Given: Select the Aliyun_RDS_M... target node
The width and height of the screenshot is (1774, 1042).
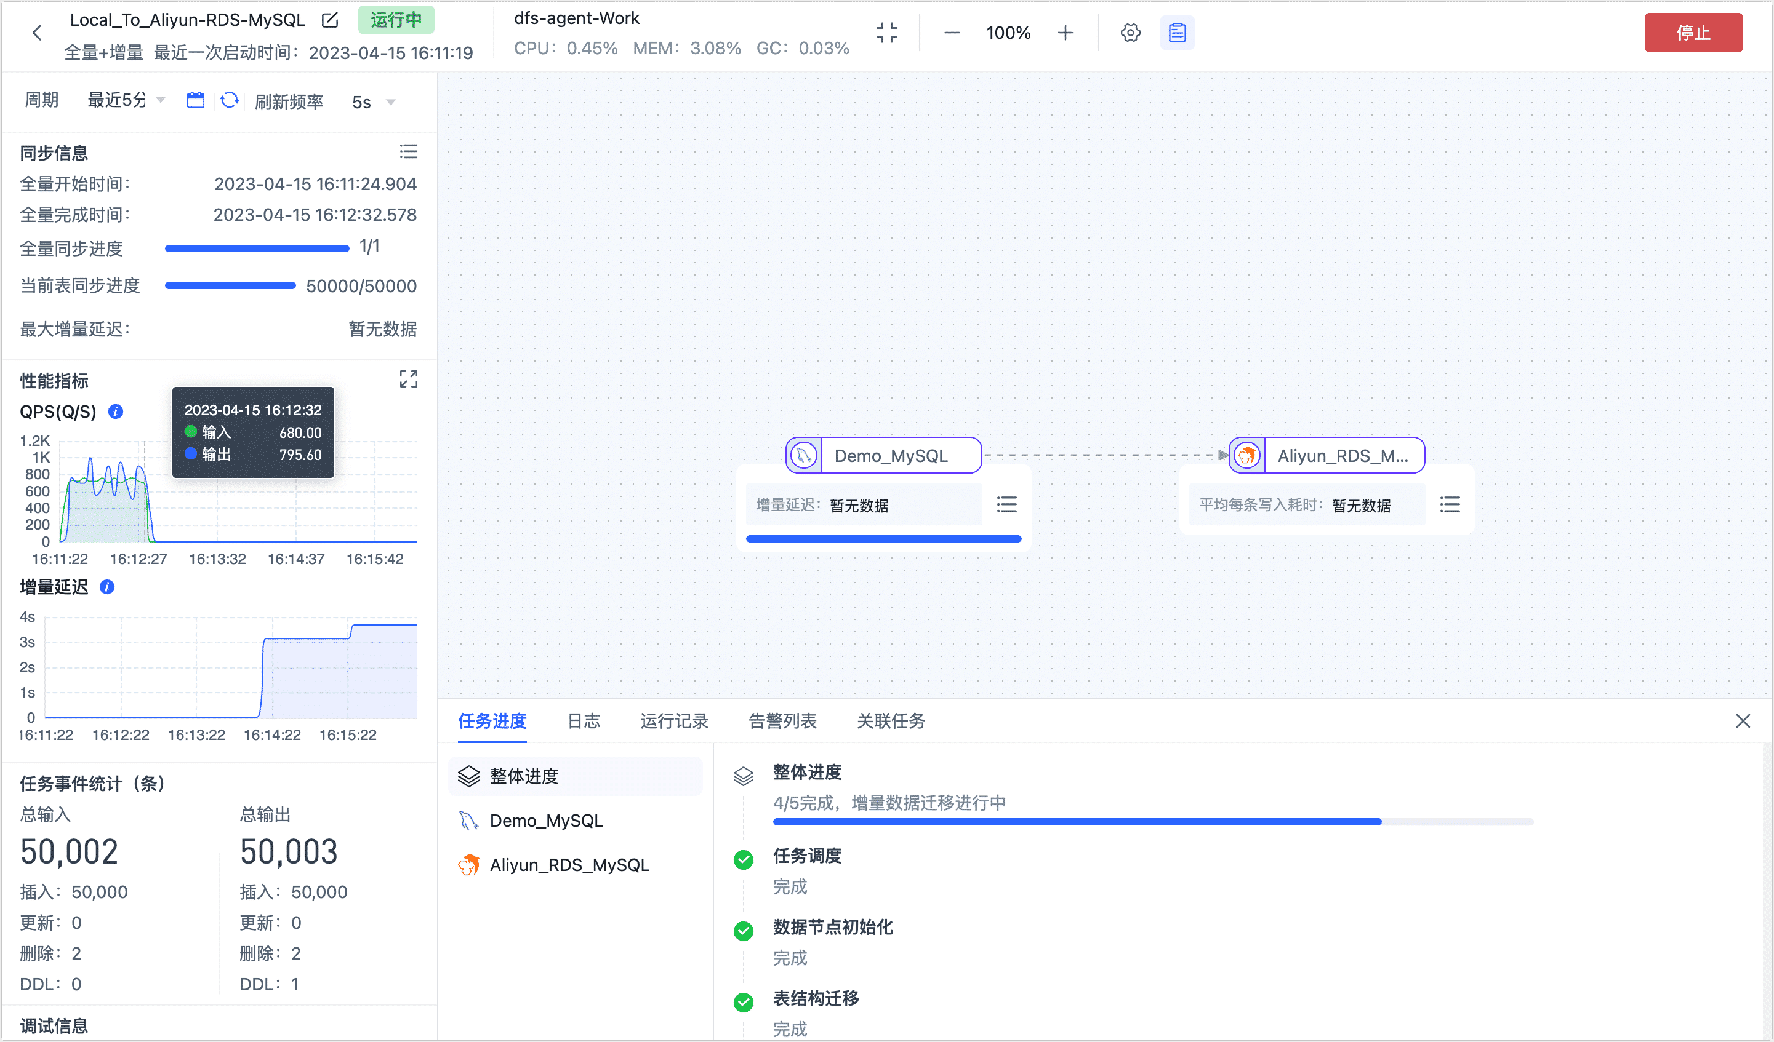Looking at the screenshot, I should (x=1327, y=455).
